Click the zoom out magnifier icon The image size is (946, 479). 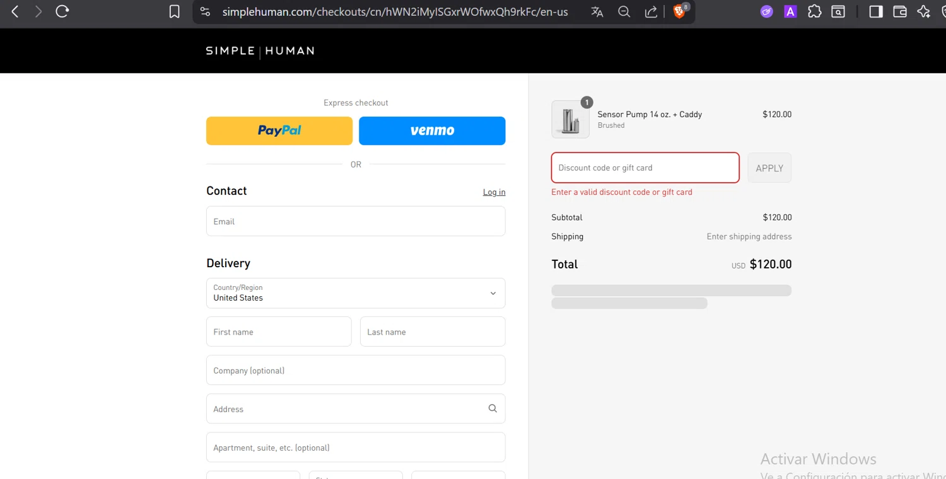[x=624, y=12]
